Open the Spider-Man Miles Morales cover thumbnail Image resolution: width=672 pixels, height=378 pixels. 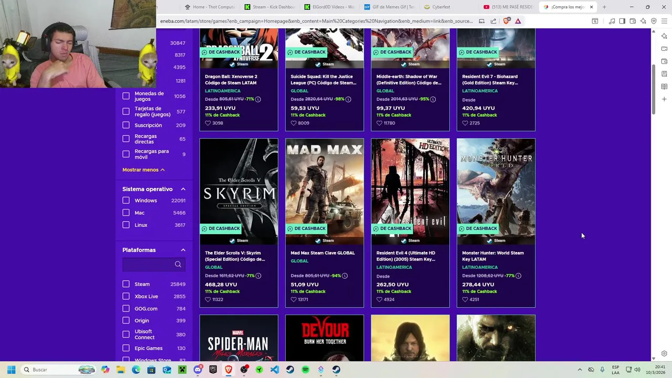click(x=239, y=338)
